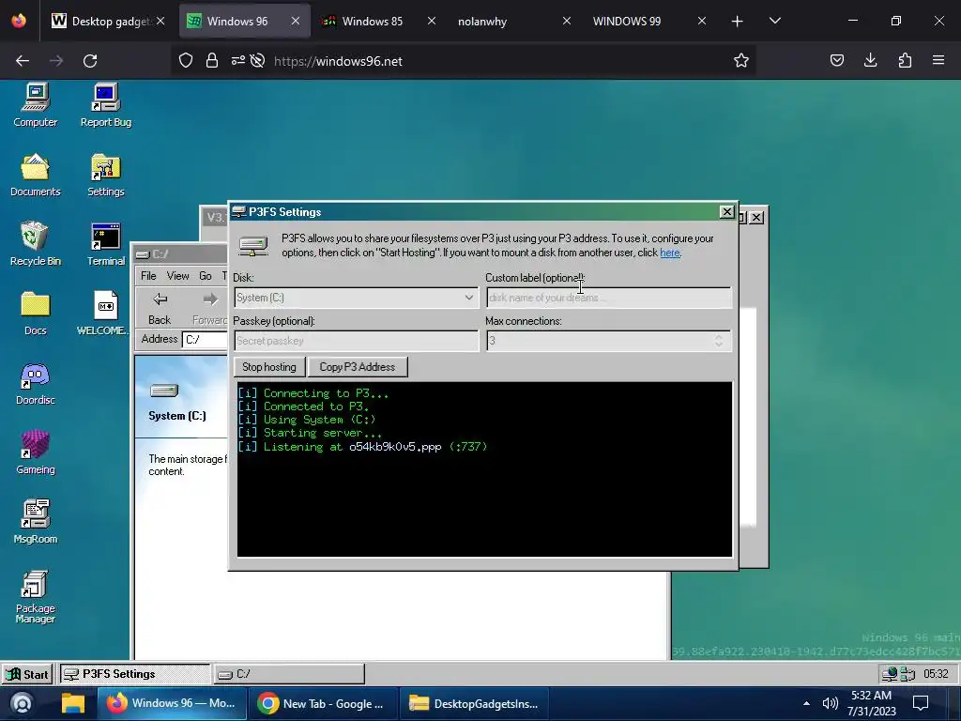
Task: Open the View menu in C:/ explorer
Action: [x=177, y=276]
